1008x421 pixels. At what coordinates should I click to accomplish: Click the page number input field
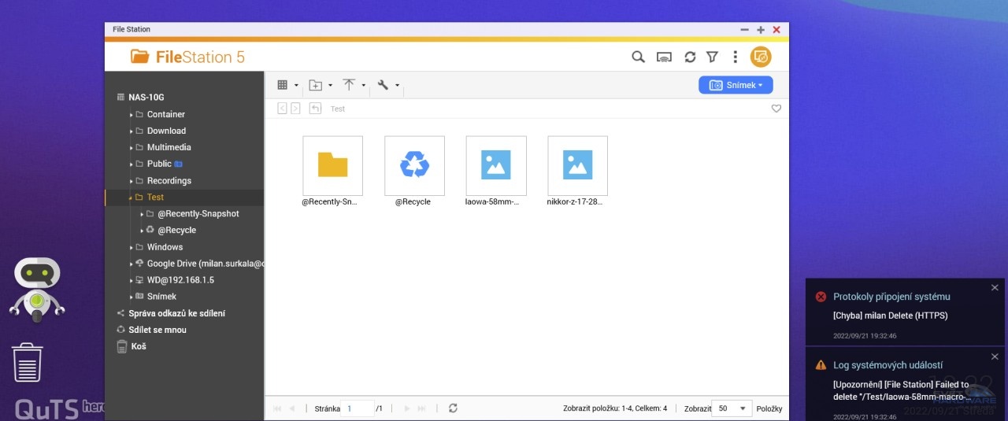click(x=358, y=408)
